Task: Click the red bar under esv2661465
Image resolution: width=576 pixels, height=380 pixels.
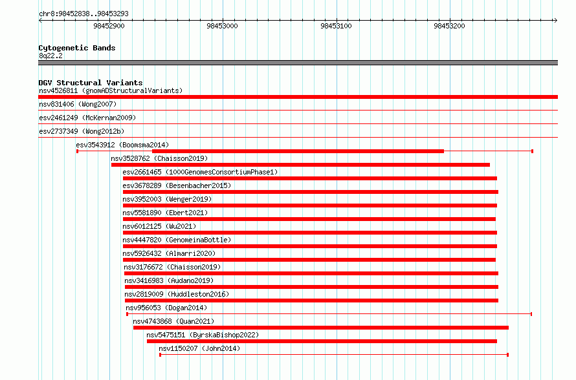Action: (x=310, y=178)
